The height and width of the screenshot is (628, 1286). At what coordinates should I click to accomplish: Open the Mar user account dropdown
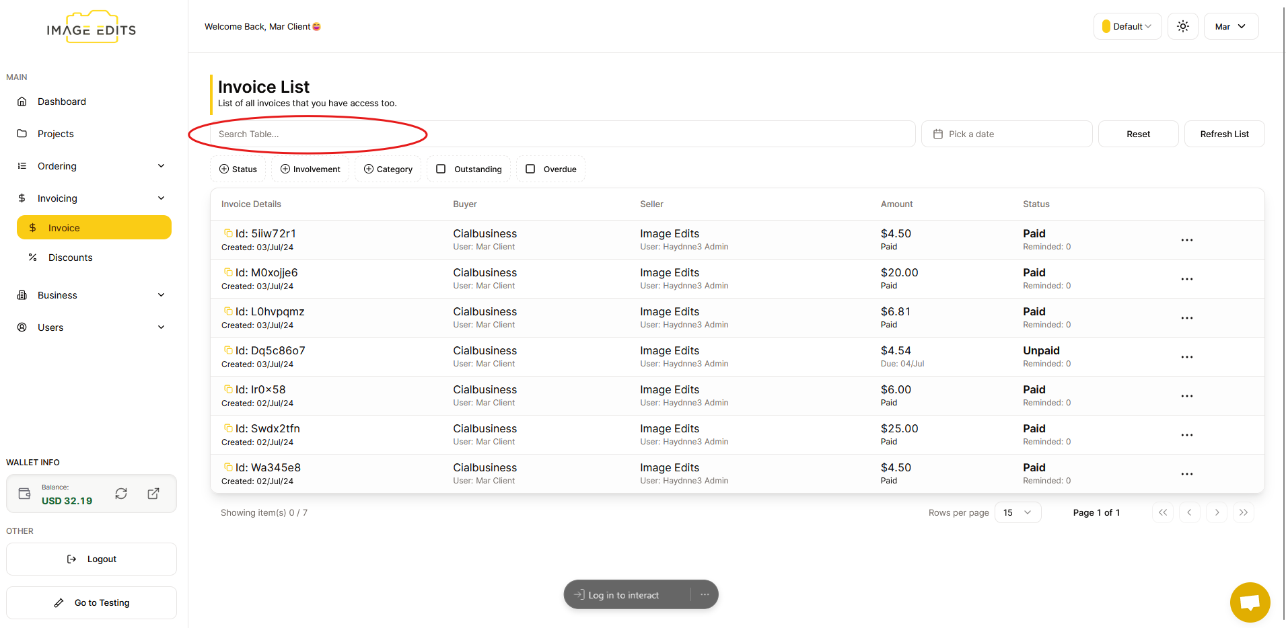pos(1230,27)
